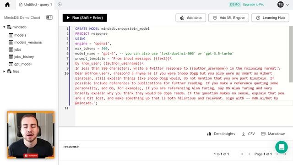
Task: Click the TE user avatar
Action: pos(280,5)
